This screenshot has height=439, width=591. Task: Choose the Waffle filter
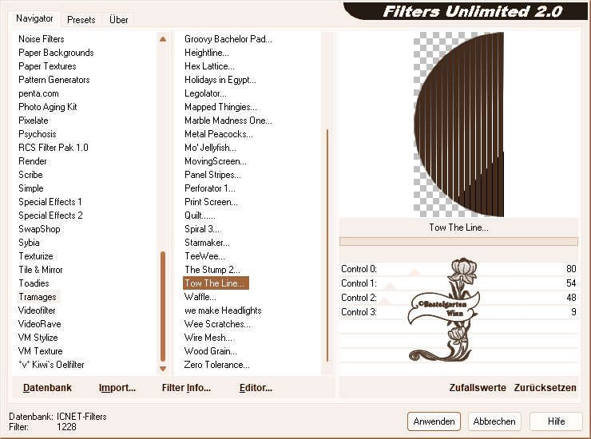(x=200, y=297)
